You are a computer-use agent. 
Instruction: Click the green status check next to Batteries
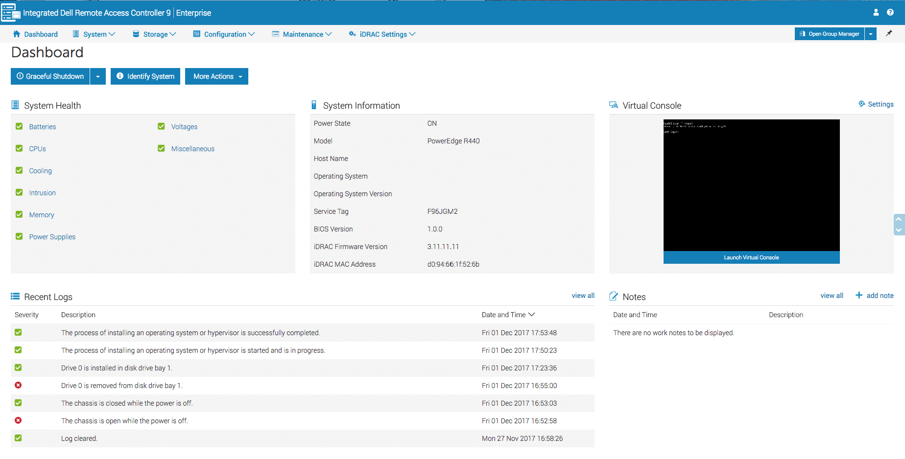pyautogui.click(x=19, y=126)
